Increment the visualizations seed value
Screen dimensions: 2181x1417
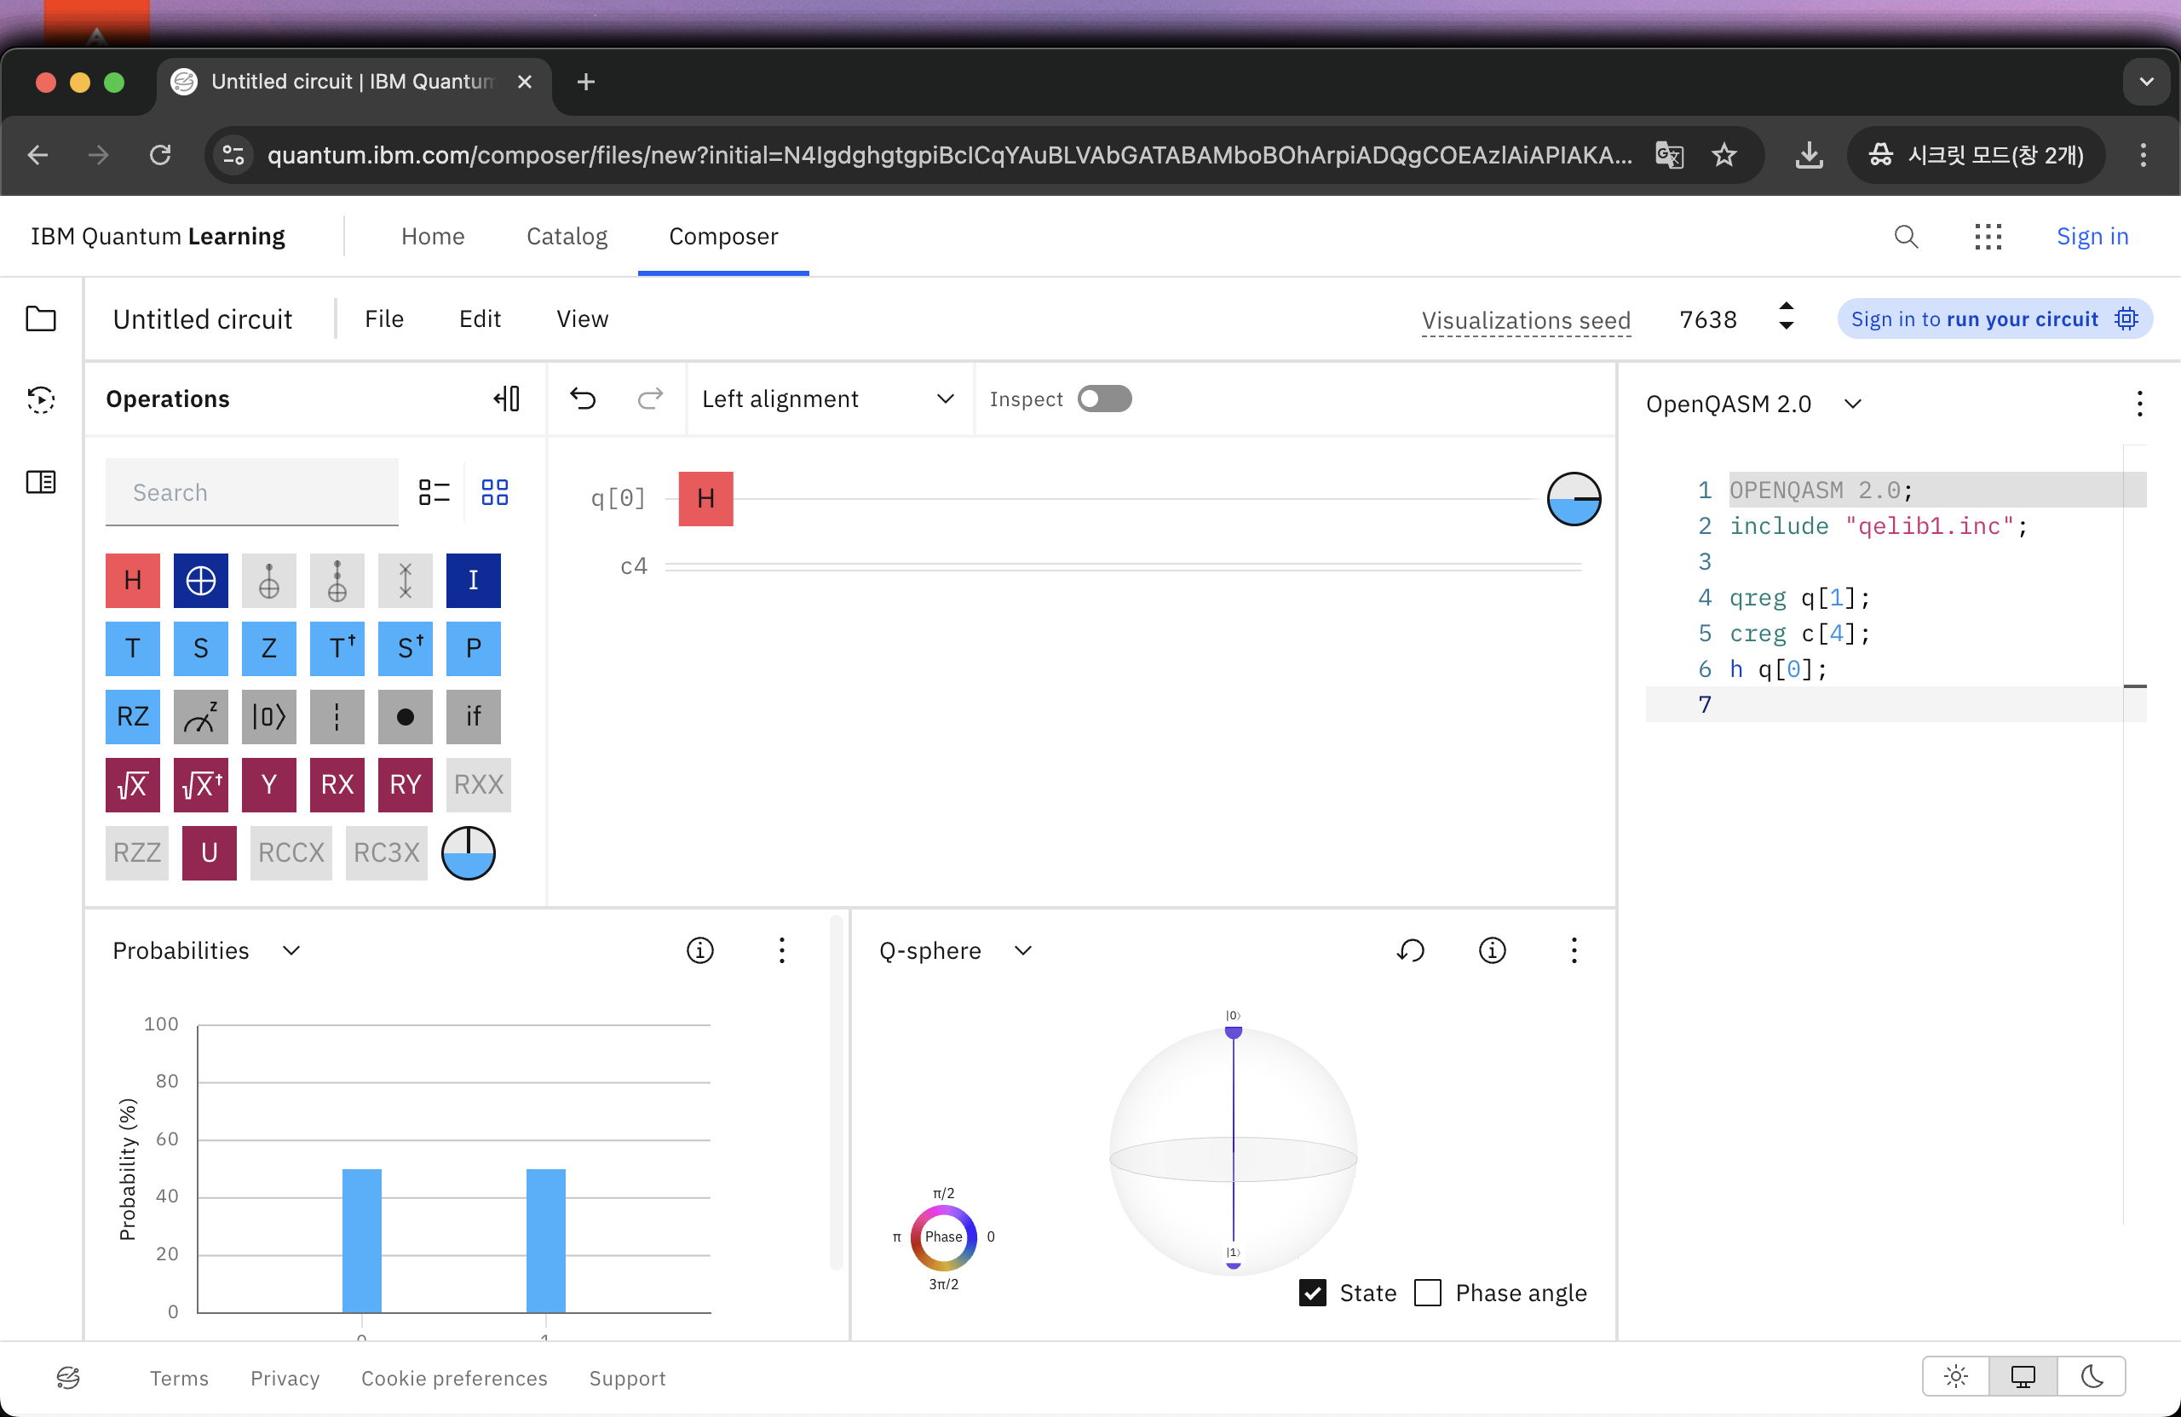point(1786,307)
